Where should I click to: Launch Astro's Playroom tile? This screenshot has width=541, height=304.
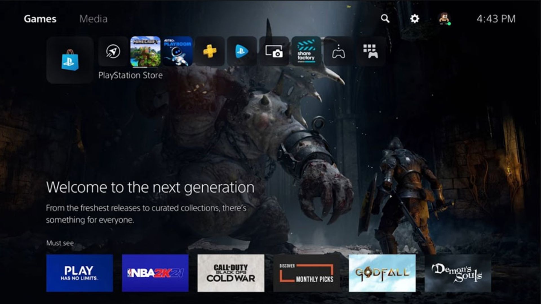pyautogui.click(x=178, y=51)
